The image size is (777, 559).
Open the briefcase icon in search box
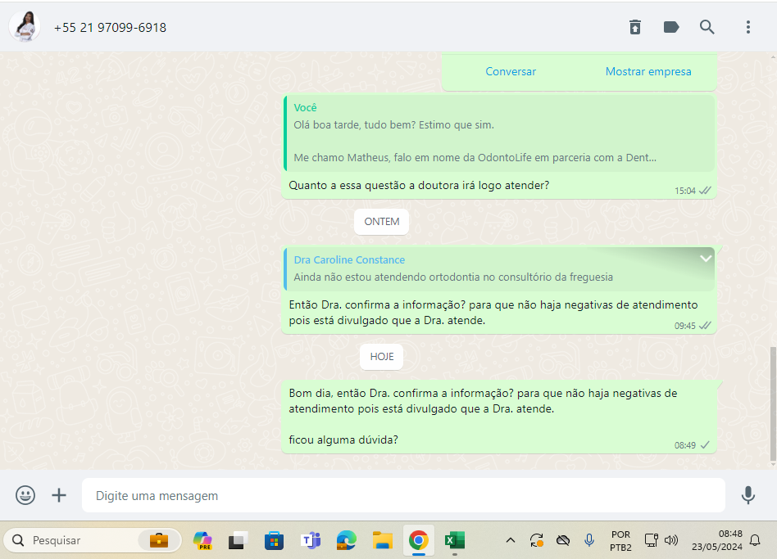(158, 540)
